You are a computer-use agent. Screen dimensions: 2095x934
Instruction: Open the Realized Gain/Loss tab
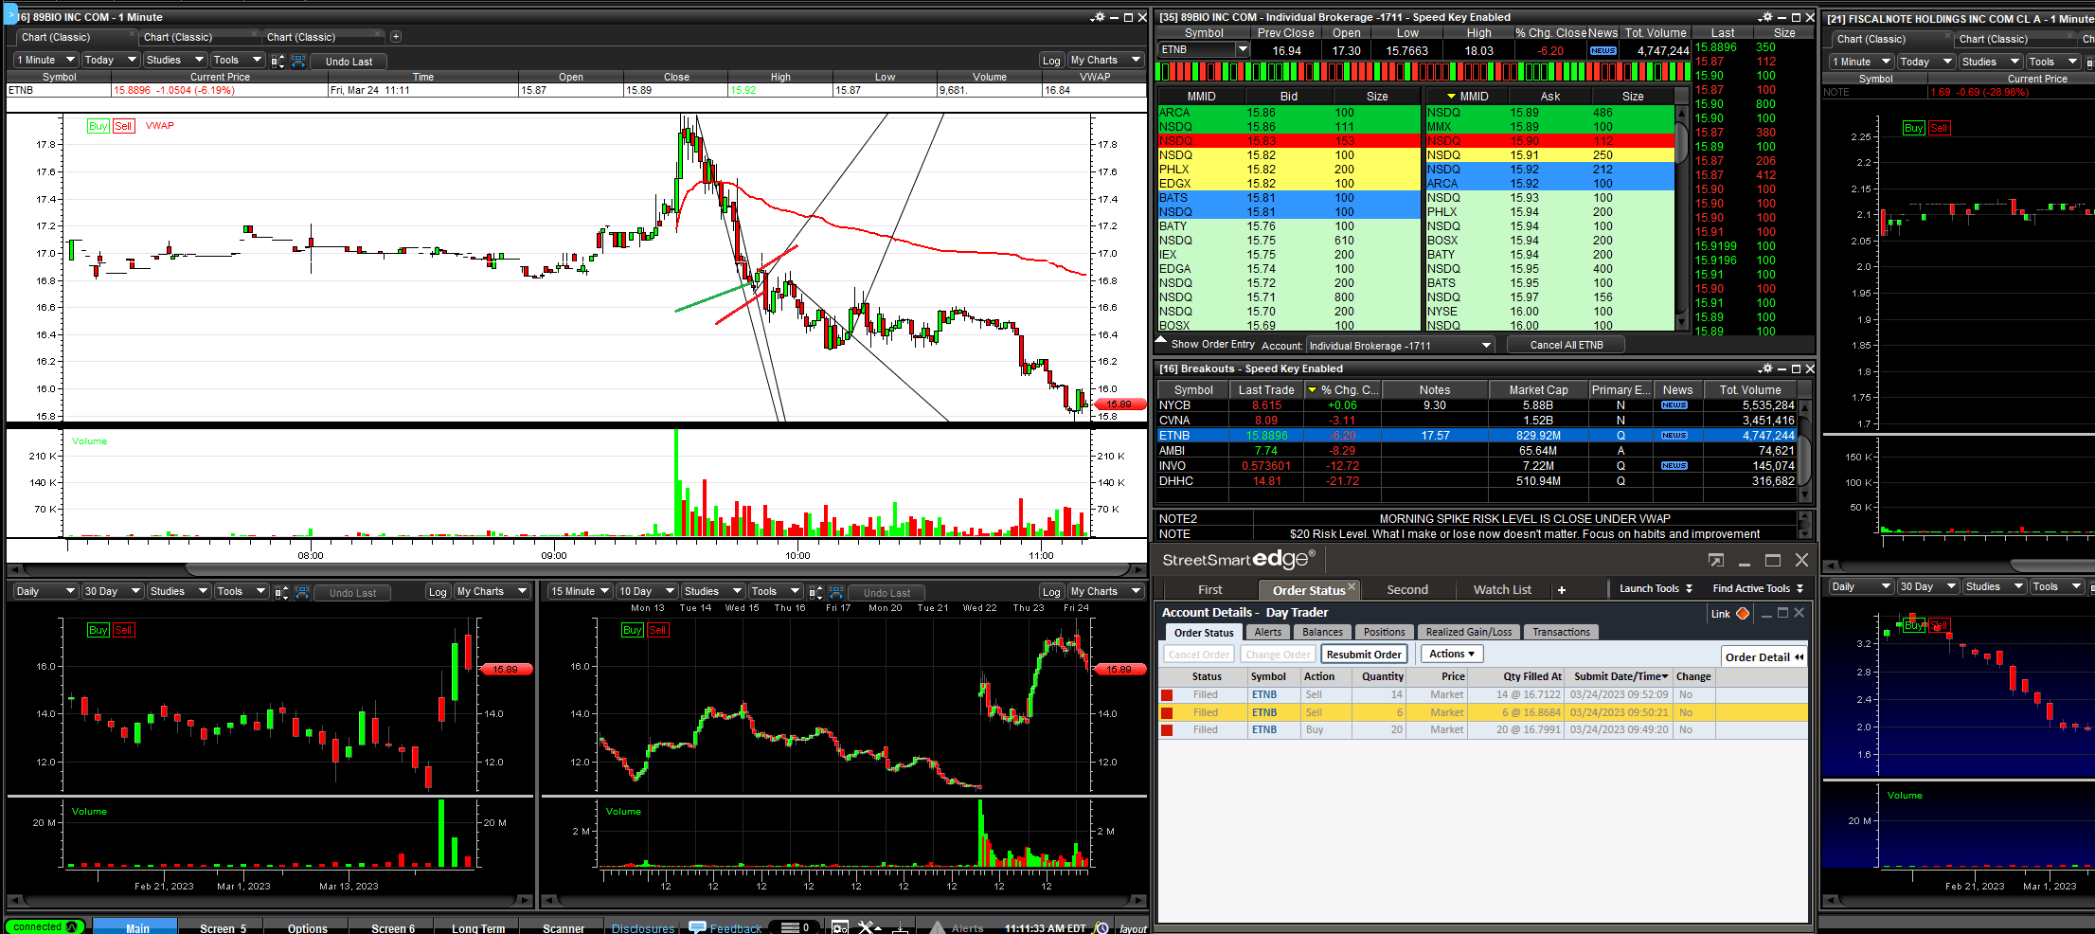point(1469,633)
